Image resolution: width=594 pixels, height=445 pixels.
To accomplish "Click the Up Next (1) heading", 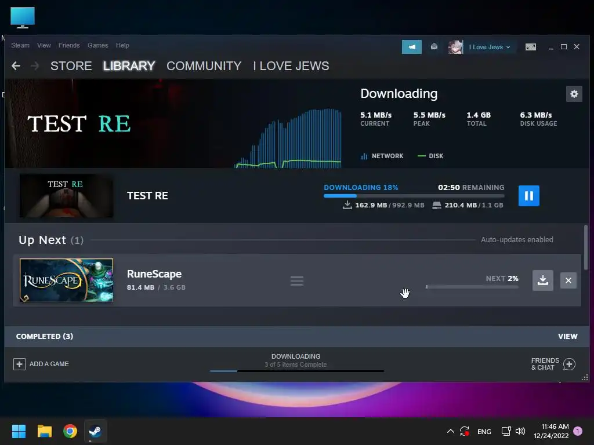I will 51,240.
